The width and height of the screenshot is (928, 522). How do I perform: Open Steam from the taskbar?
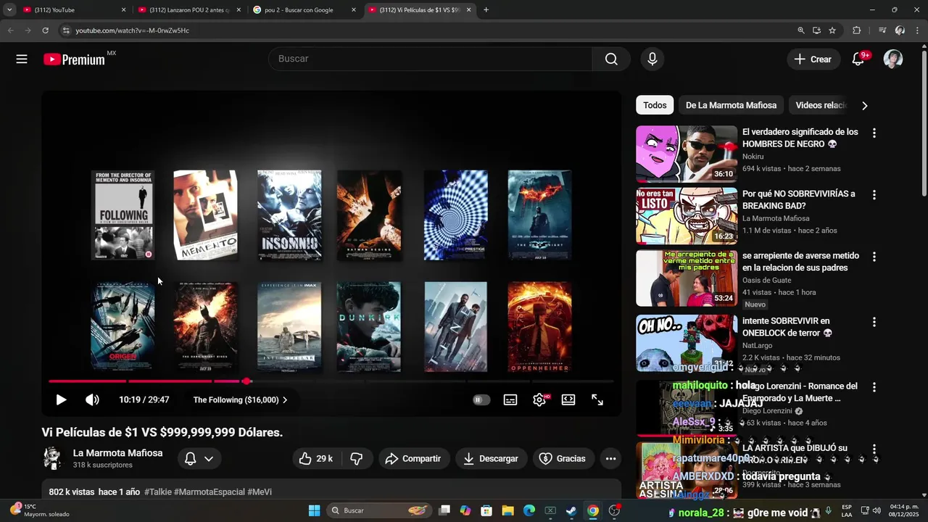coord(571,510)
